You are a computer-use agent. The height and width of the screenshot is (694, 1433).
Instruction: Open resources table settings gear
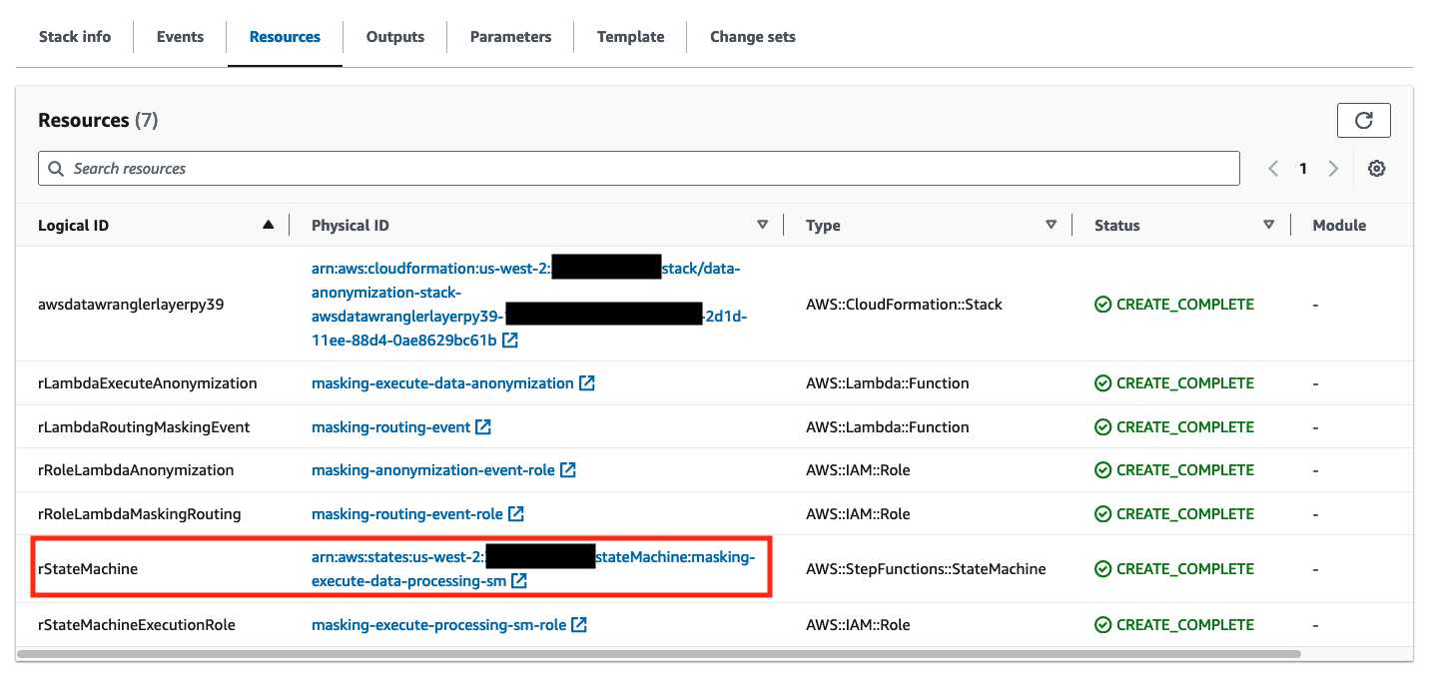pyautogui.click(x=1377, y=169)
